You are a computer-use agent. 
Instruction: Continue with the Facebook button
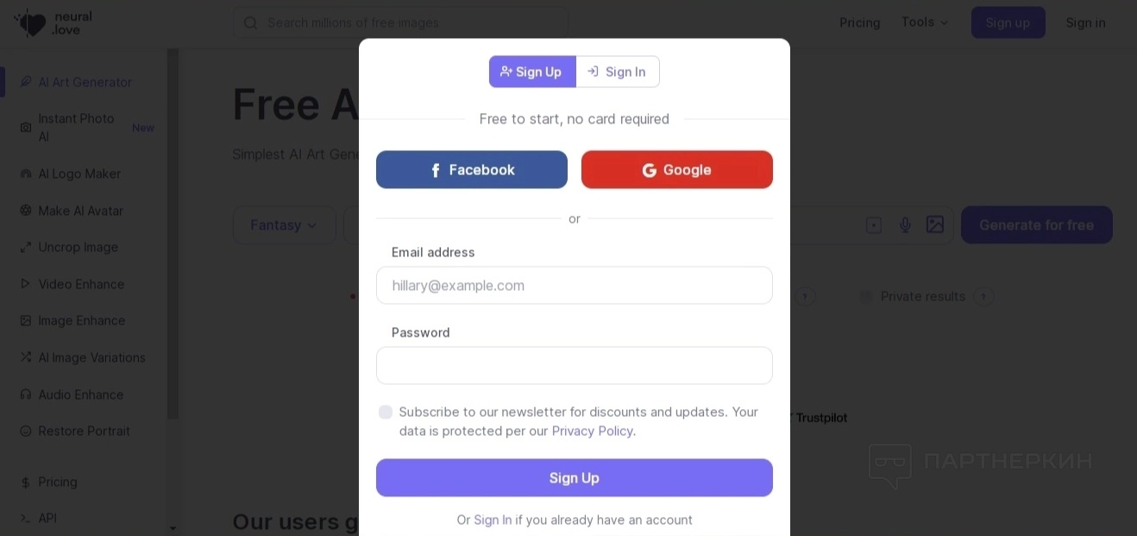point(472,170)
